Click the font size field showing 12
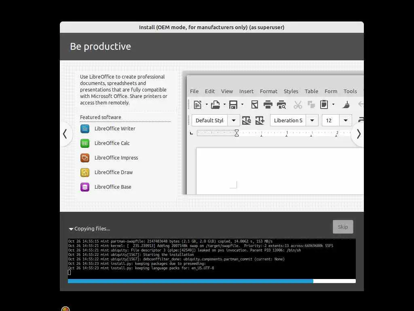Screen dimensions: 414x311 [x=331, y=121]
